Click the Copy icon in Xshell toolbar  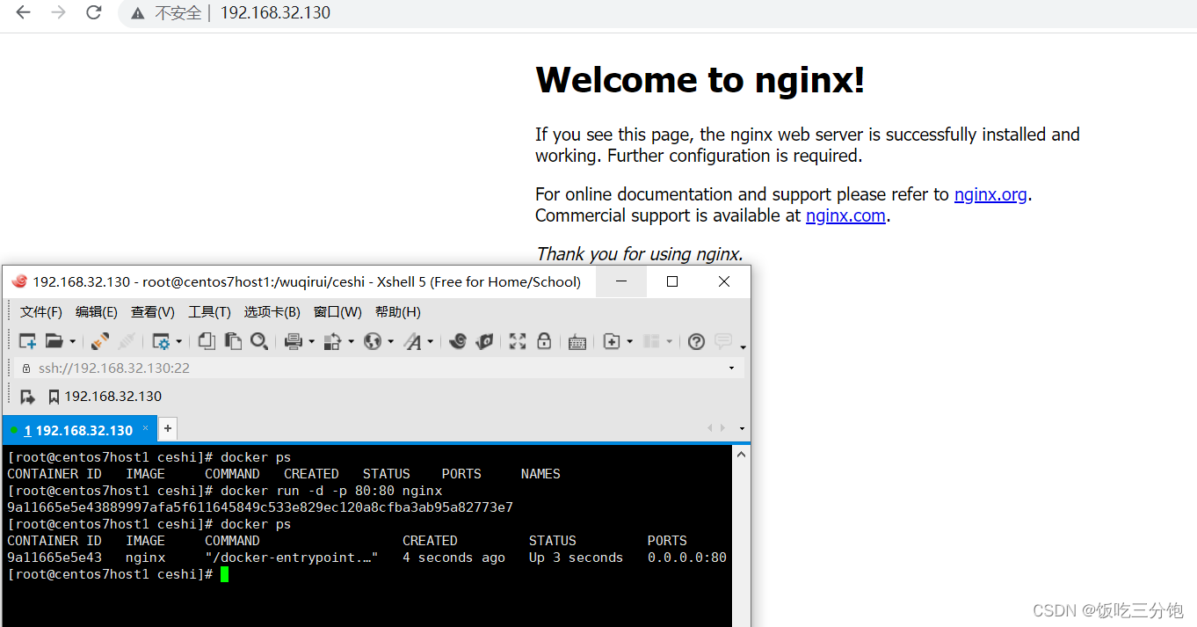pyautogui.click(x=207, y=341)
